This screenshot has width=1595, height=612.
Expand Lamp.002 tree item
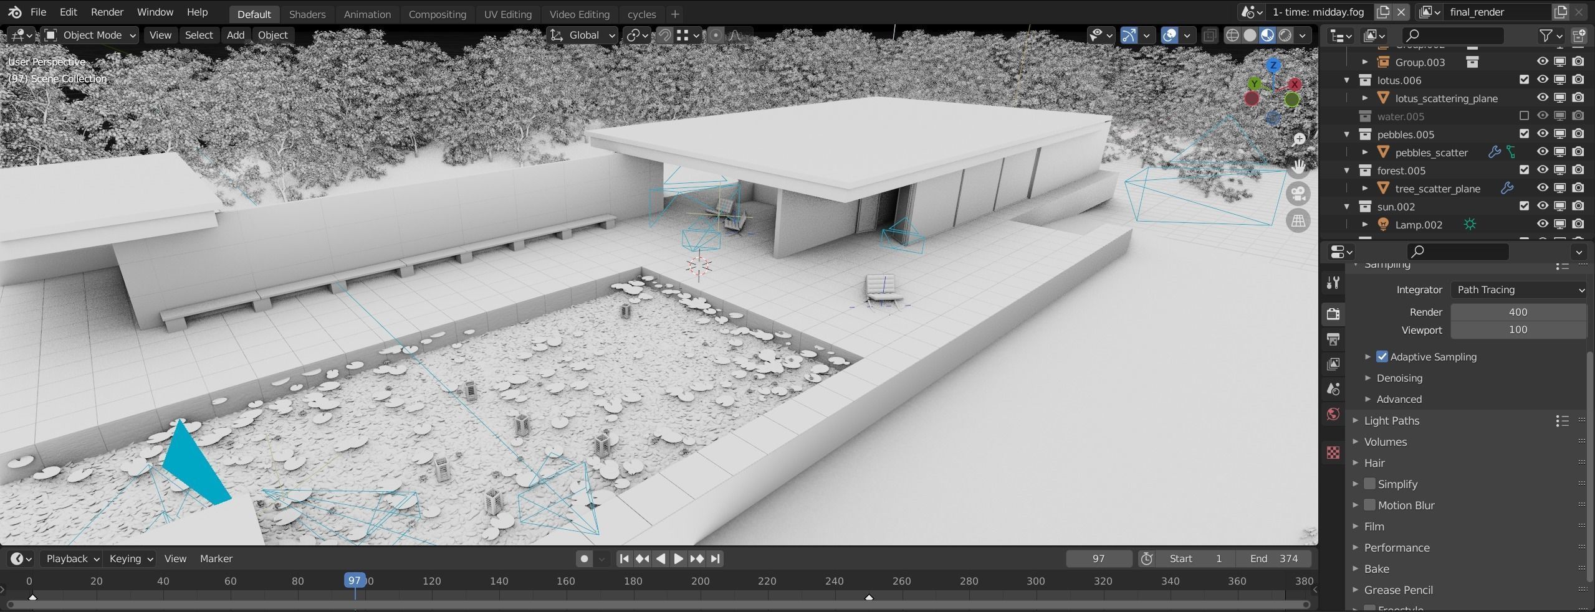[x=1365, y=225]
